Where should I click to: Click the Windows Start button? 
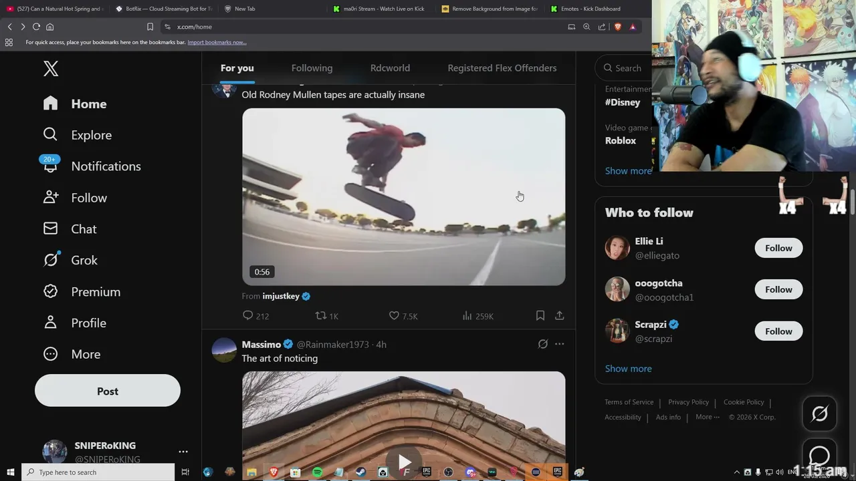[10, 472]
